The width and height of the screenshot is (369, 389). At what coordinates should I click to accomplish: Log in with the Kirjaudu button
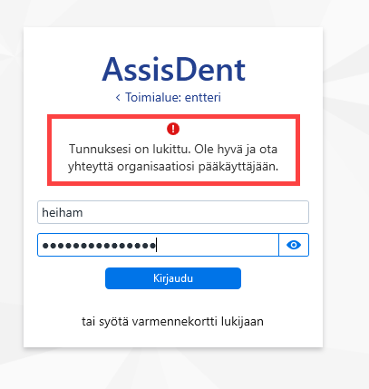[x=173, y=278]
